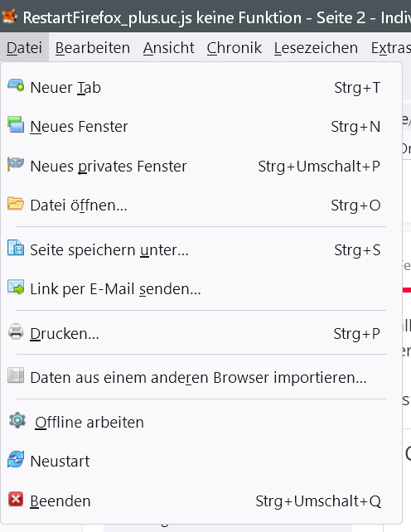Collapse the open Datei menu
This screenshot has width=411, height=532.
(x=24, y=48)
